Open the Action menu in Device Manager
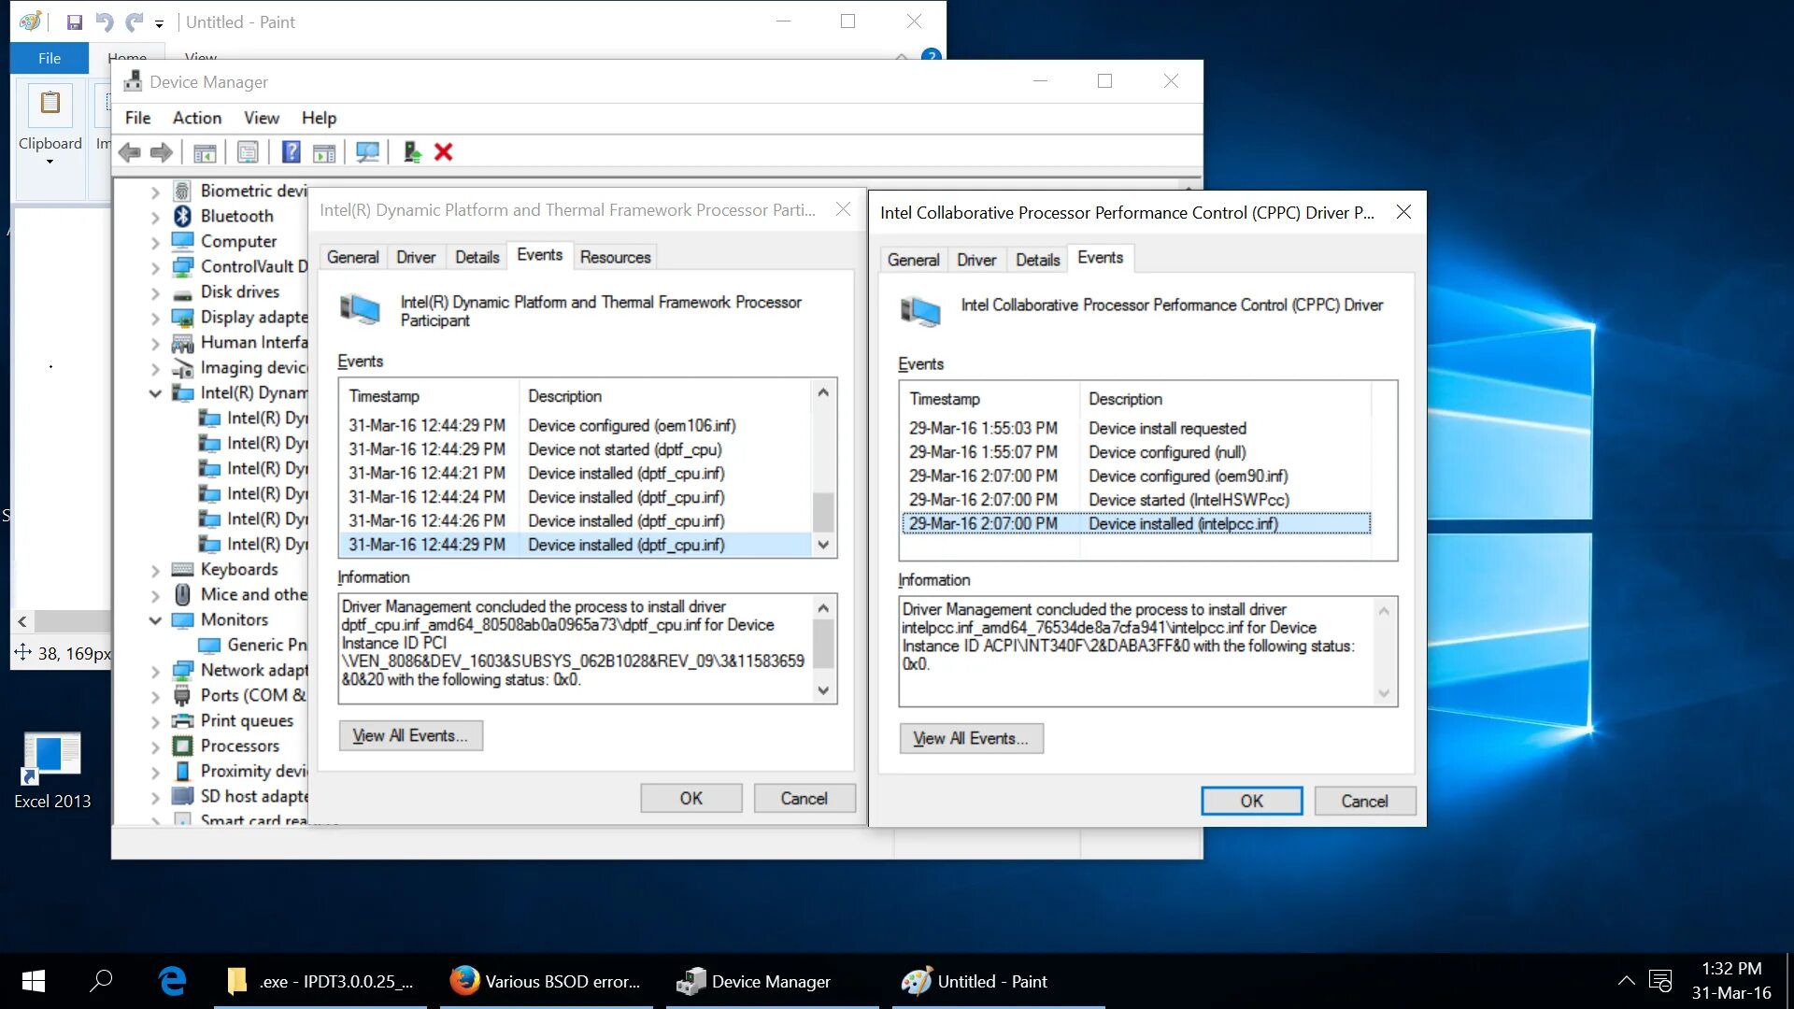 pyautogui.click(x=197, y=118)
